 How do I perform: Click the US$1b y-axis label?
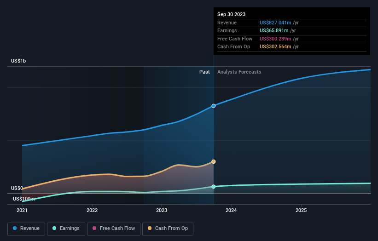pos(18,61)
